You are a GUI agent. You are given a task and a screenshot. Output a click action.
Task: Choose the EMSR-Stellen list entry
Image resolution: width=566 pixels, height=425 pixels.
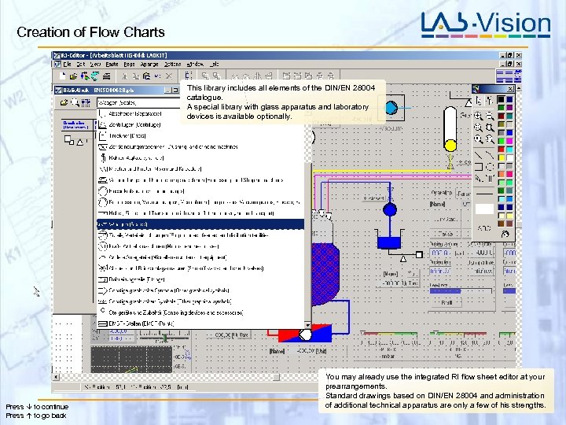click(200, 323)
